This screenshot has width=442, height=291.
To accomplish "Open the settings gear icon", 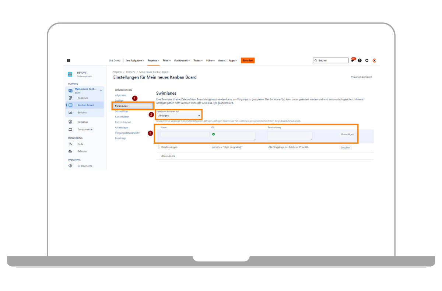I will 367,60.
